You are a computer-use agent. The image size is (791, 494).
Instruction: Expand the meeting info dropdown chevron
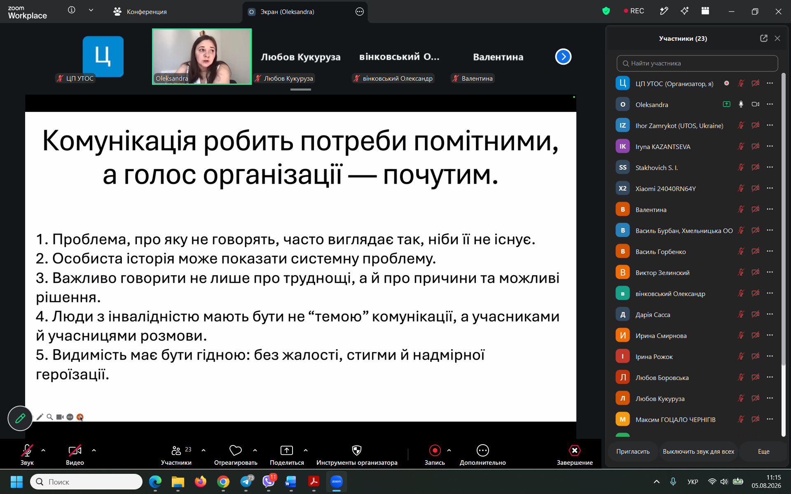[91, 10]
